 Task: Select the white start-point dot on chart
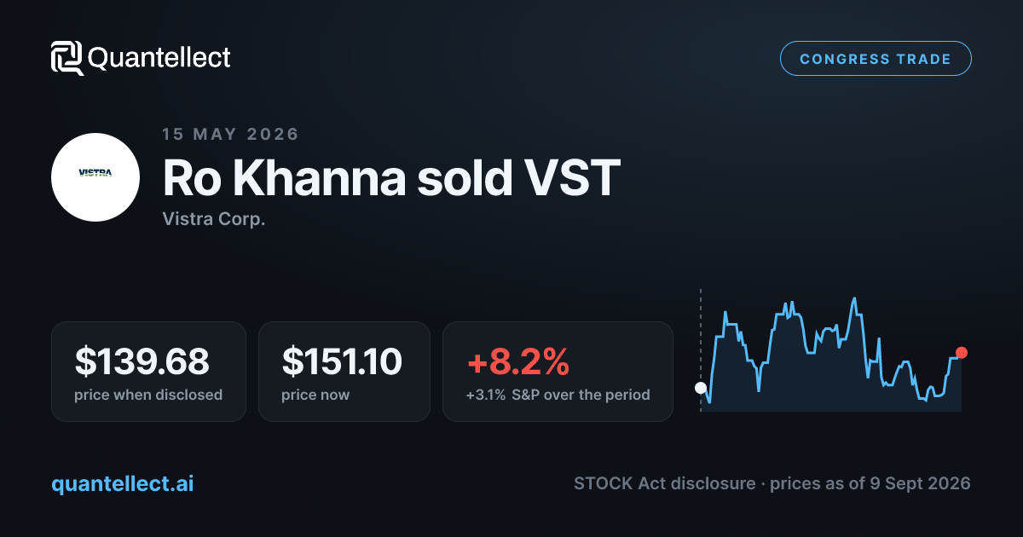[701, 388]
